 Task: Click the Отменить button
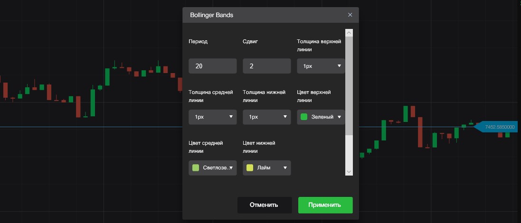tap(265, 205)
